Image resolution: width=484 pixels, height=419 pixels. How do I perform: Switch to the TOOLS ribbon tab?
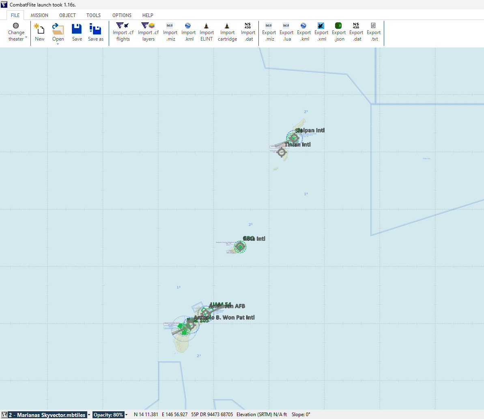(x=93, y=15)
